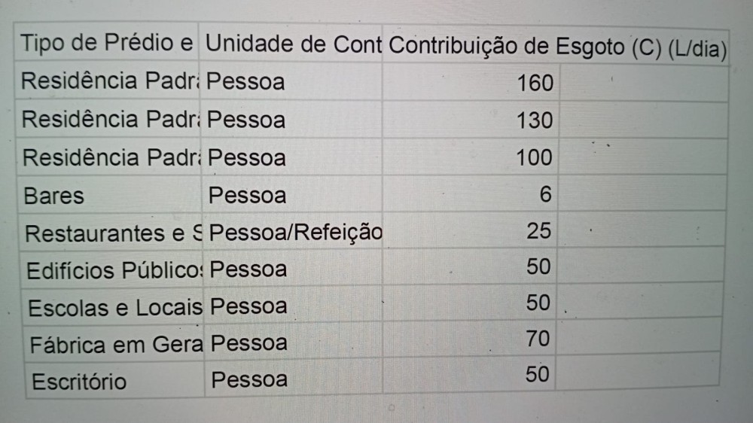
Task: Select the cell with value 130
Action: click(471, 120)
